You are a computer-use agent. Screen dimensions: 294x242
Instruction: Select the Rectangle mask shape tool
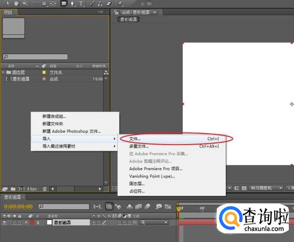(x=64, y=3)
